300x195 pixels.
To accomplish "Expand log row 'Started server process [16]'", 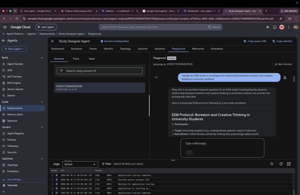I will [x=52, y=180].
